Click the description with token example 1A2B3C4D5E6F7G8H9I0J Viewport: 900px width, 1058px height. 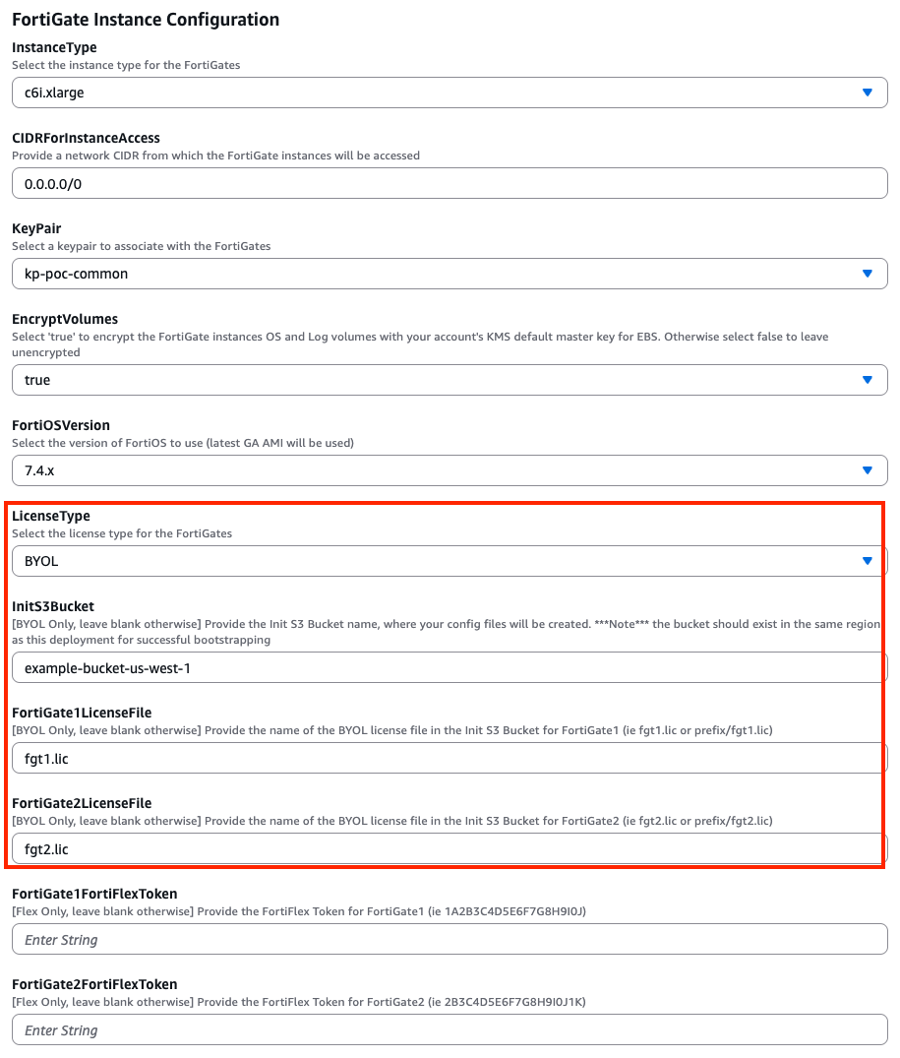coord(299,911)
